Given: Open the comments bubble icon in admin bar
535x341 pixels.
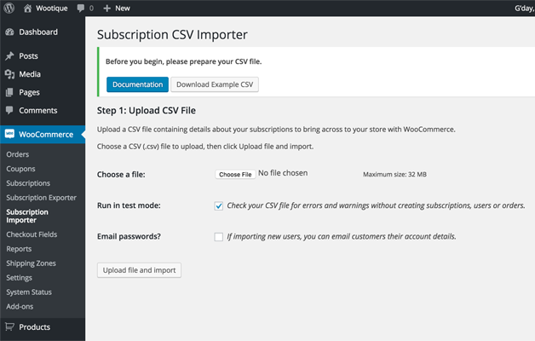Looking at the screenshot, I should pos(80,8).
